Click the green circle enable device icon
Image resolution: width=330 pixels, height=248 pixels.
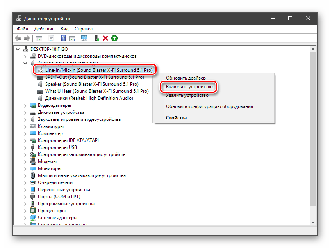114,38
